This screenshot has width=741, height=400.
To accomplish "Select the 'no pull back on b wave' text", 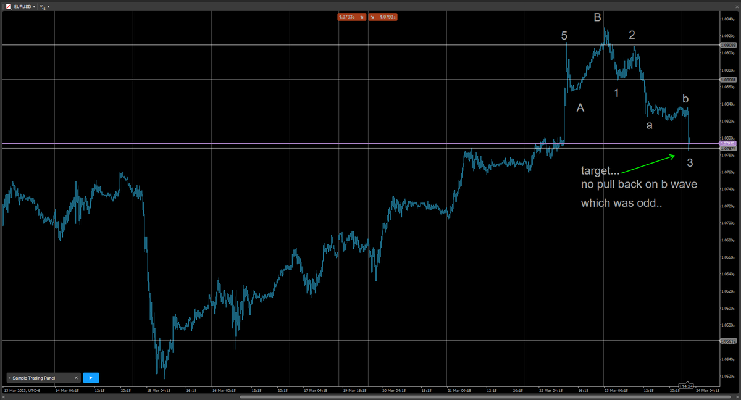I will pyautogui.click(x=639, y=185).
